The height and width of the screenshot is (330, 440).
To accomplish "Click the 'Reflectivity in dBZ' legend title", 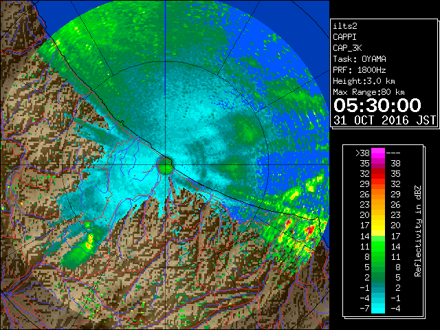I will pyautogui.click(x=417, y=231).
